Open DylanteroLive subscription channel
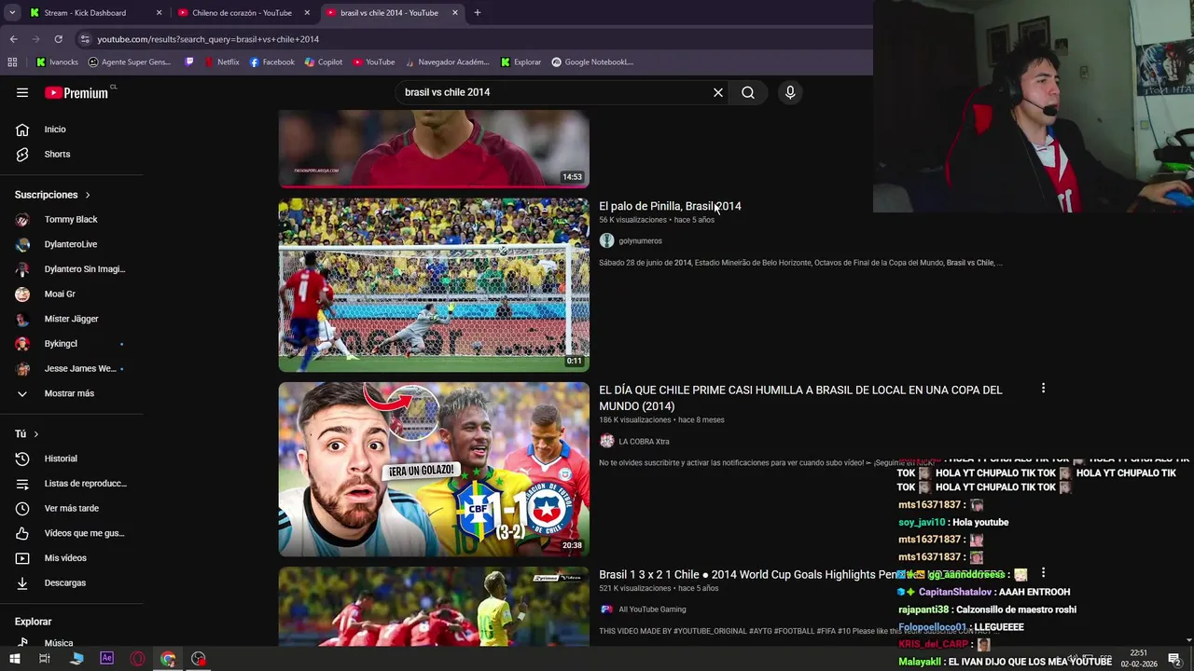 pos(72,244)
